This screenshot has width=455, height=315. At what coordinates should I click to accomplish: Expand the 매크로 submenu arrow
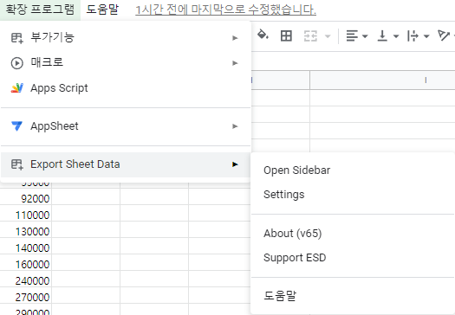235,63
